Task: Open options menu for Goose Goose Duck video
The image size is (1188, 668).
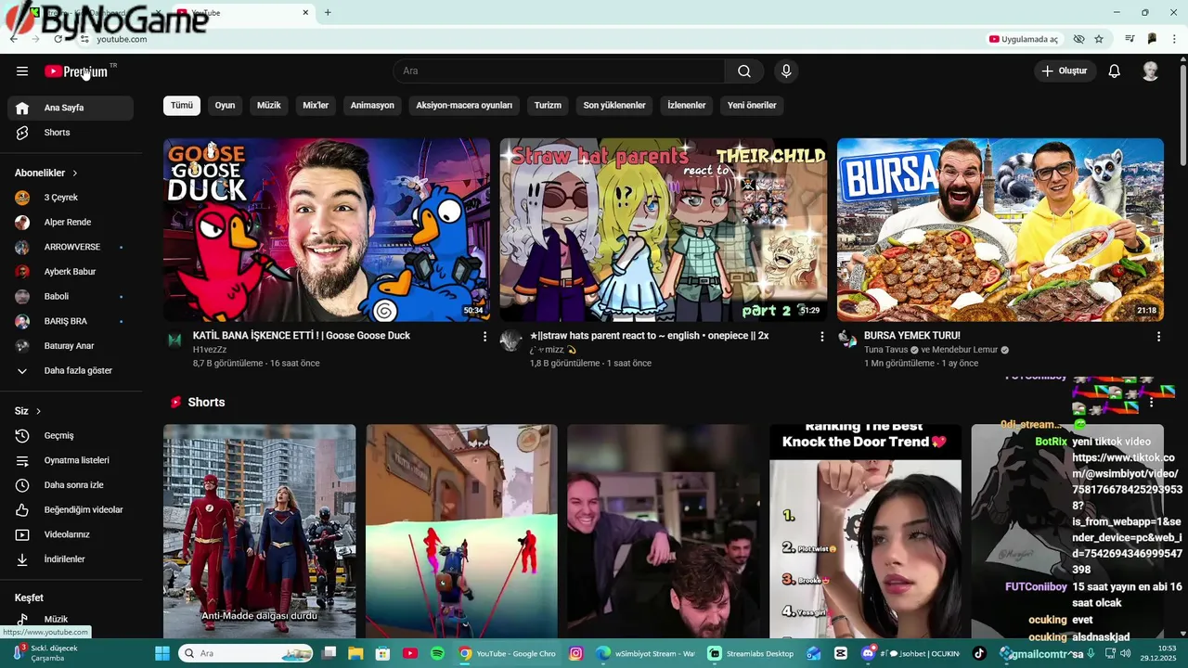Action: [x=484, y=337]
